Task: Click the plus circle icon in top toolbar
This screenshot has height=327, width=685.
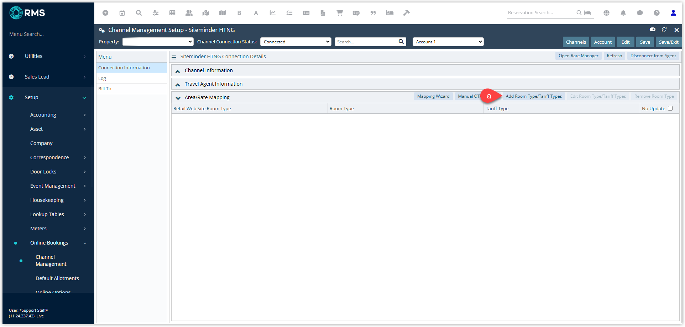Action: click(105, 13)
